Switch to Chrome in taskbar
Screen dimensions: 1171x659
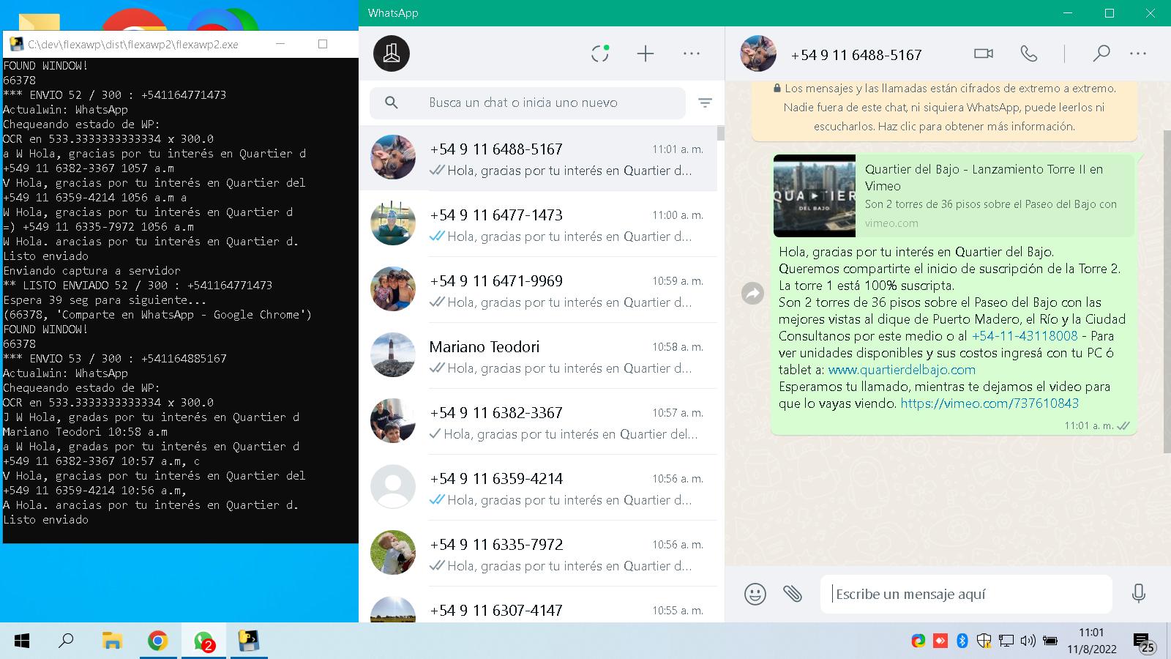click(x=157, y=641)
